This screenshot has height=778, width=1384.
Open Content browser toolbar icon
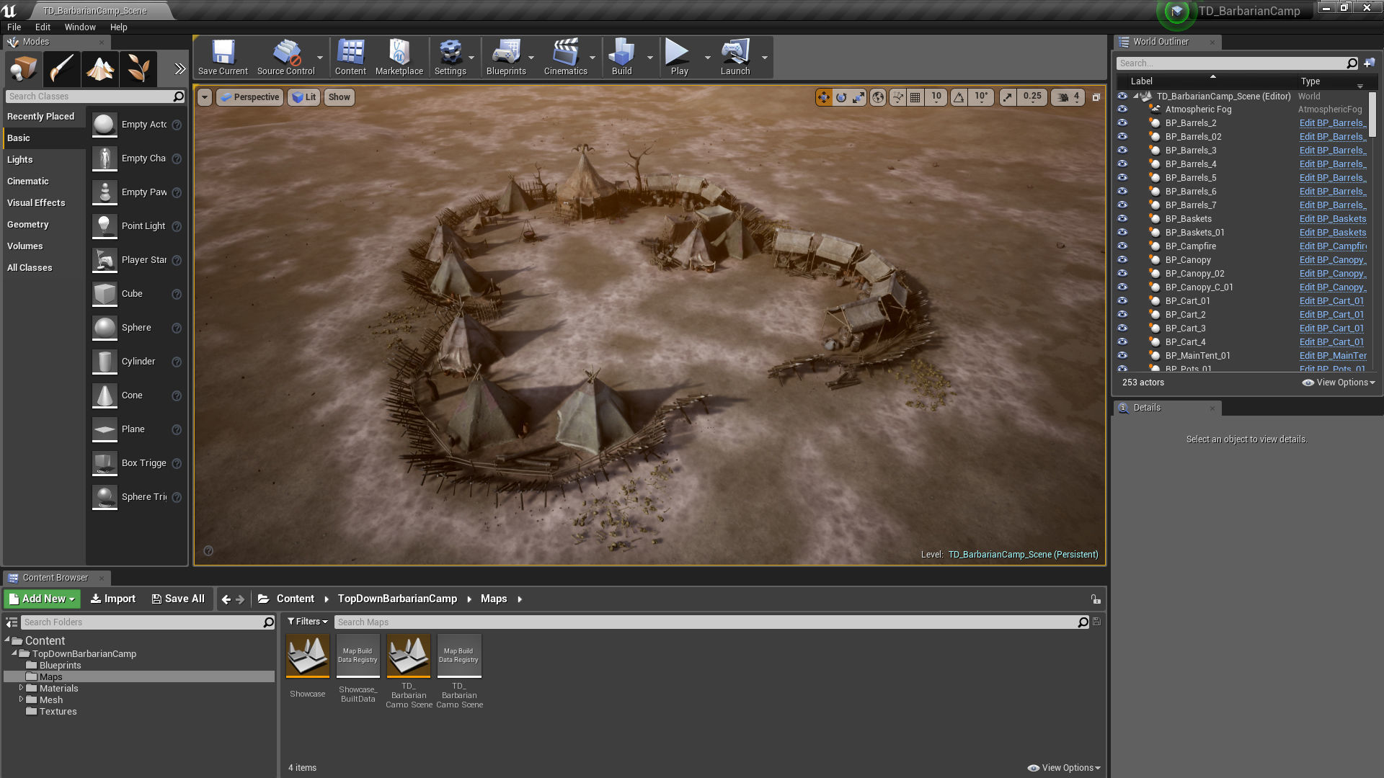coord(350,58)
